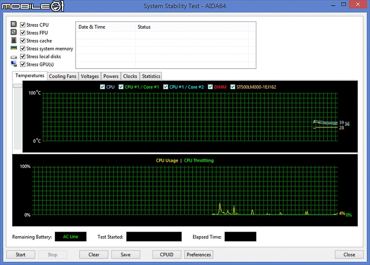Hide the CPU temperature line in graph
Viewport: 370px width, 265px height.
(x=102, y=87)
